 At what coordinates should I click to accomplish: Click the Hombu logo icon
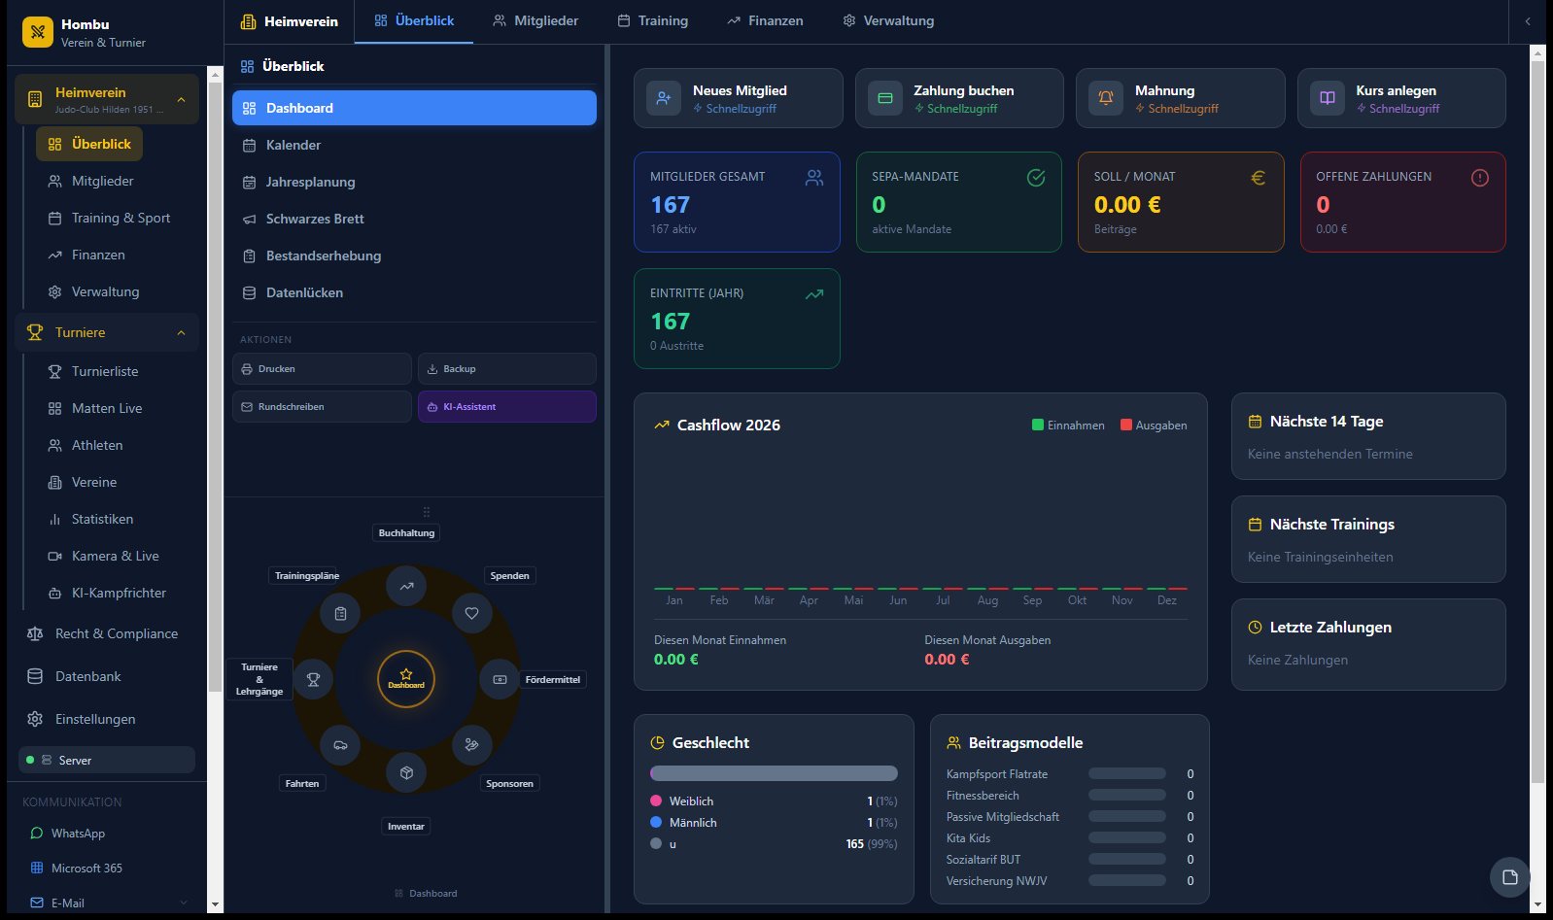pos(38,32)
